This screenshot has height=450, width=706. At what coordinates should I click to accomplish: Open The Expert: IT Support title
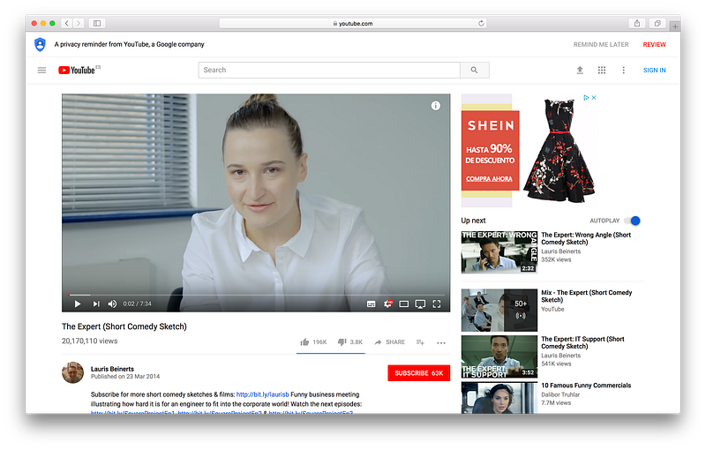coord(582,342)
